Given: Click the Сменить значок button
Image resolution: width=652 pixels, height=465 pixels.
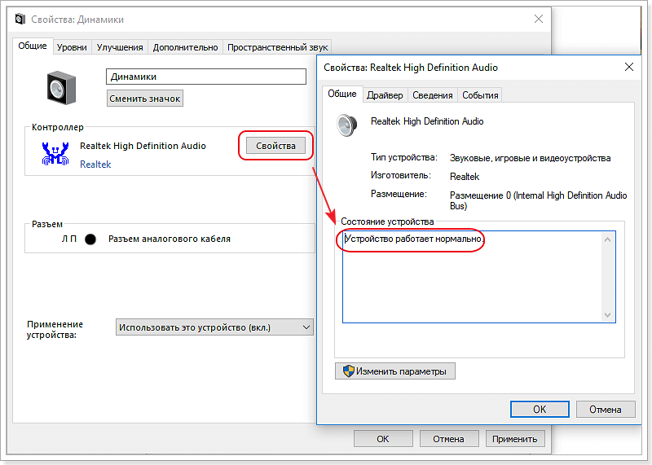Looking at the screenshot, I should tap(145, 99).
